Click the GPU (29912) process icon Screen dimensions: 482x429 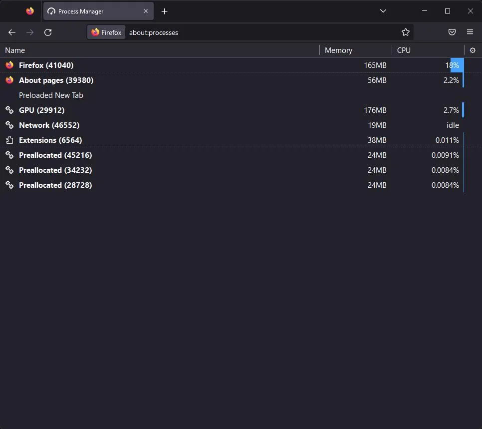(x=9, y=110)
